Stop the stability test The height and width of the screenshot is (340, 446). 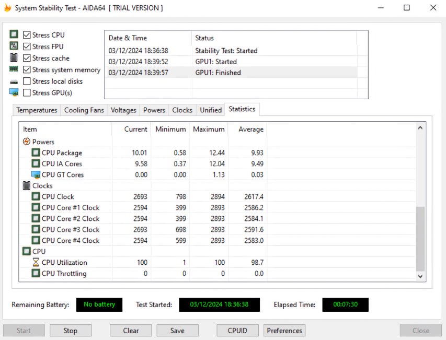70,331
